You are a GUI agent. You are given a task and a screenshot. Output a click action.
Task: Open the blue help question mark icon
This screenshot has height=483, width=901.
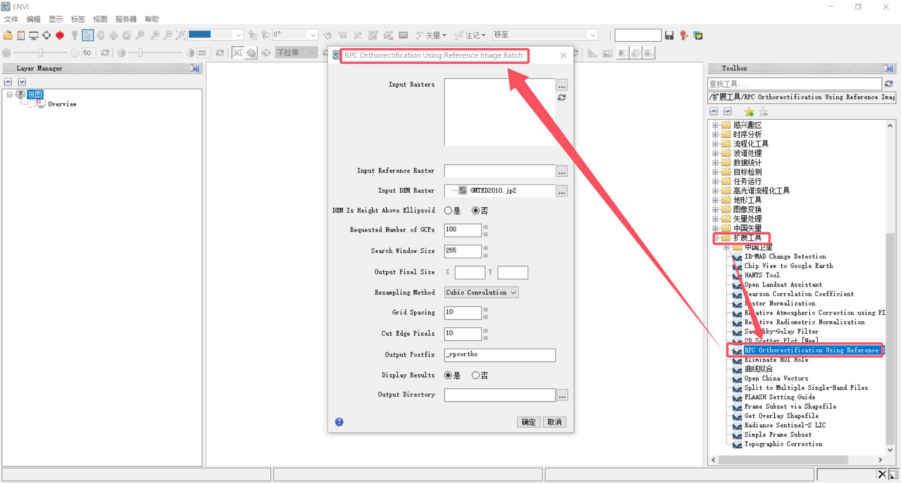click(x=339, y=422)
